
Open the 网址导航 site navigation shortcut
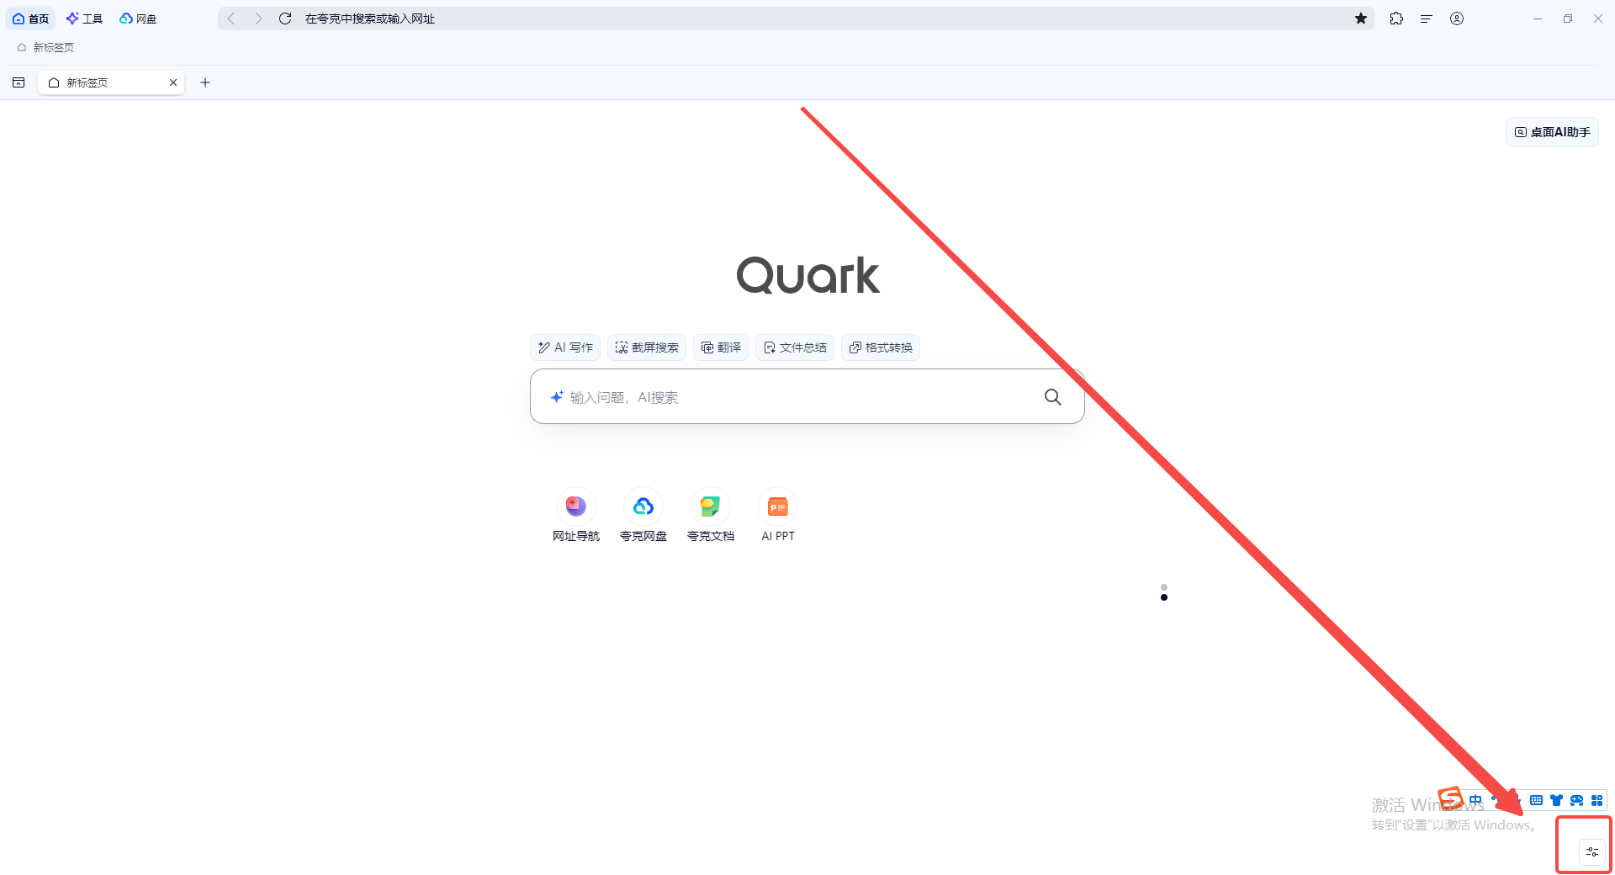576,516
